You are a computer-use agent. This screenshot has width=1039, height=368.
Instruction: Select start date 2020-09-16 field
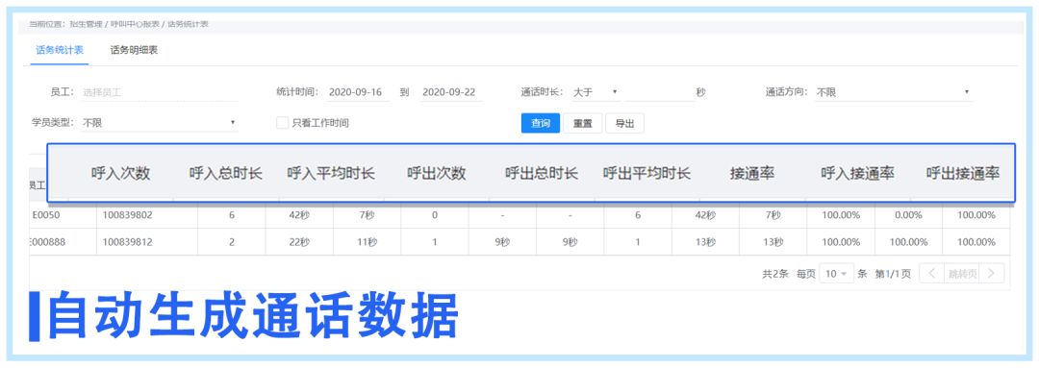pos(357,92)
